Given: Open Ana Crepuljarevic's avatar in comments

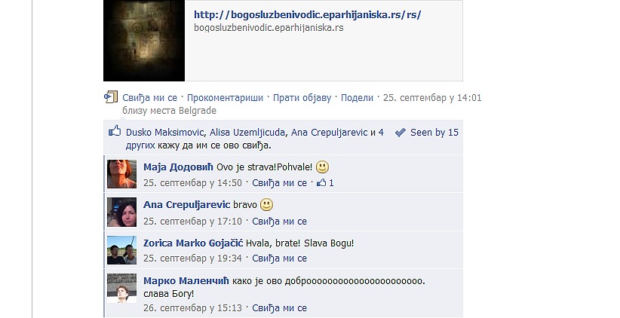Looking at the screenshot, I should 121,213.
